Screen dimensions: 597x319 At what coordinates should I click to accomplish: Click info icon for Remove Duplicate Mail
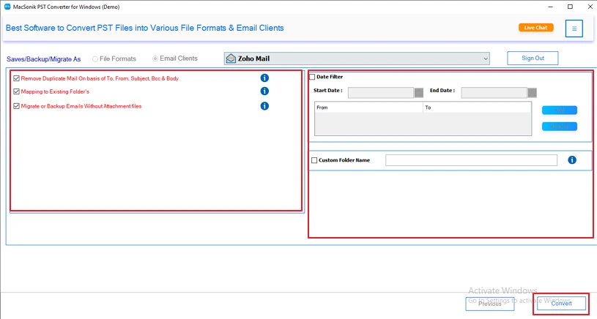pyautogui.click(x=264, y=78)
